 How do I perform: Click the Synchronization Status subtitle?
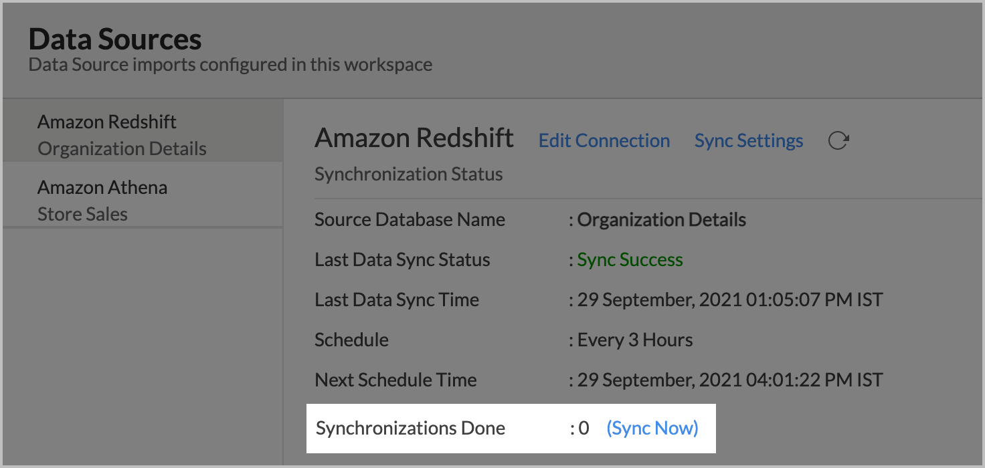409,174
